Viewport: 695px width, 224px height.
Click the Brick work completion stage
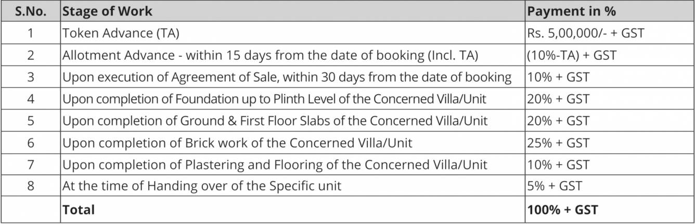click(237, 143)
